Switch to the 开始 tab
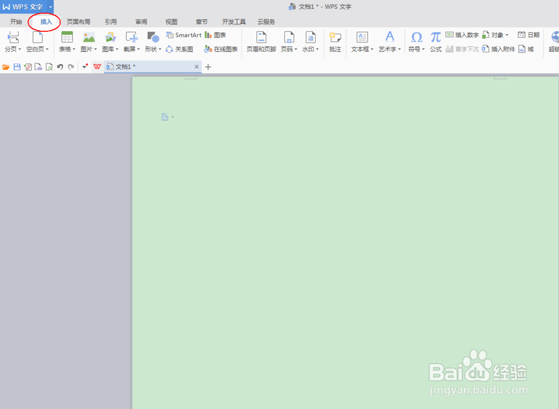 tap(16, 22)
